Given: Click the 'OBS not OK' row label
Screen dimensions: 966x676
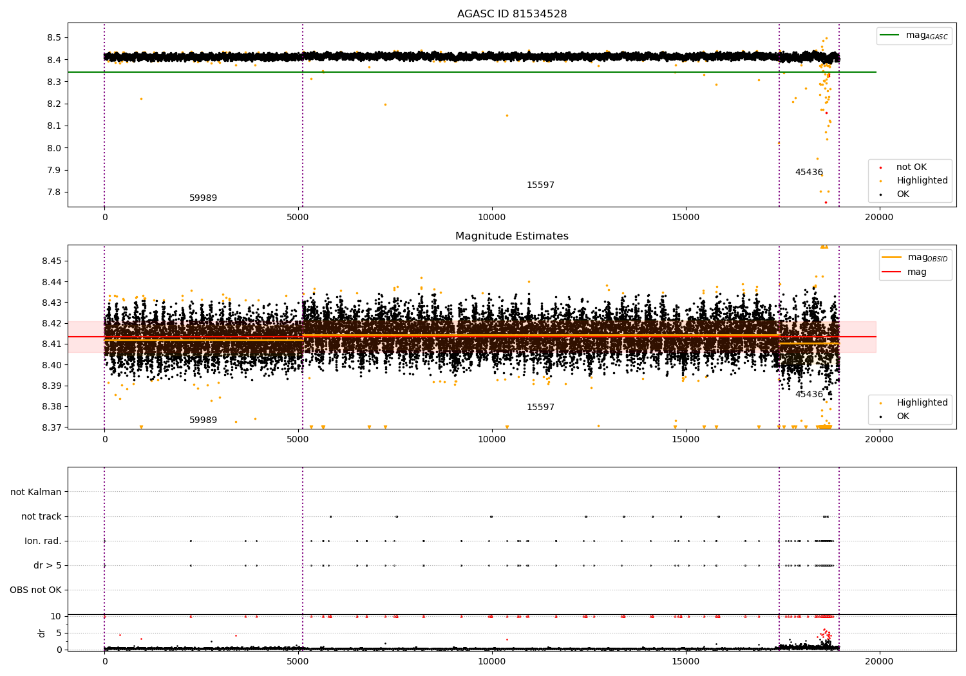Looking at the screenshot, I should pyautogui.click(x=36, y=590).
